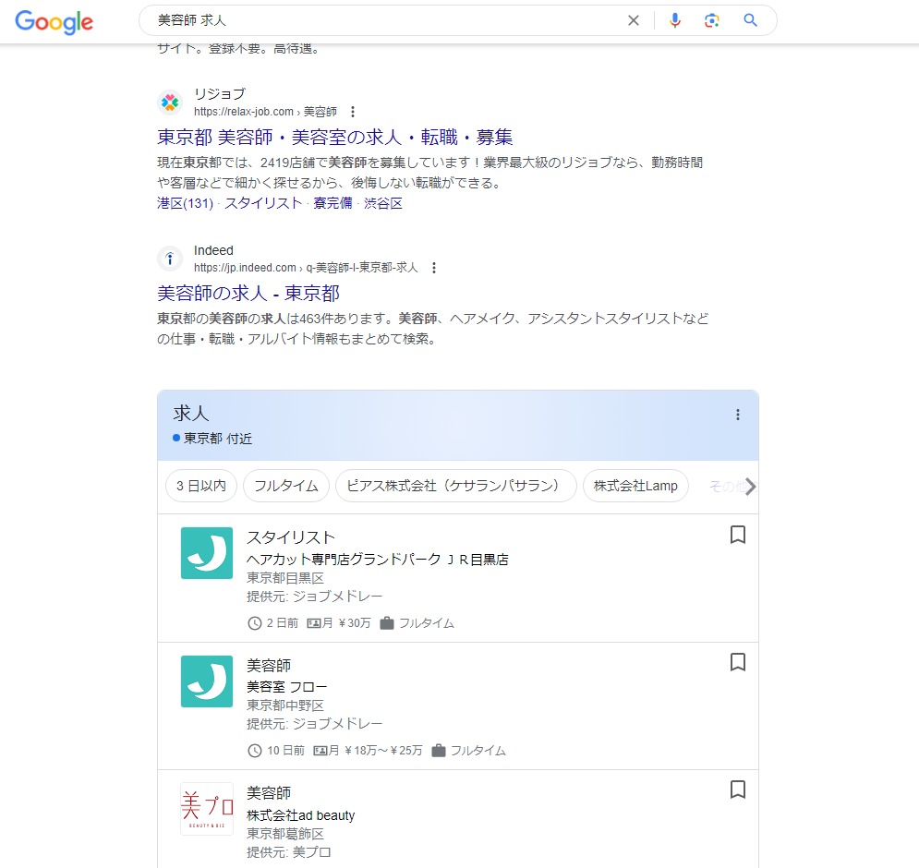The width and height of the screenshot is (919, 868).
Task: Open the 港区(131) sublink
Action: pyautogui.click(x=186, y=203)
